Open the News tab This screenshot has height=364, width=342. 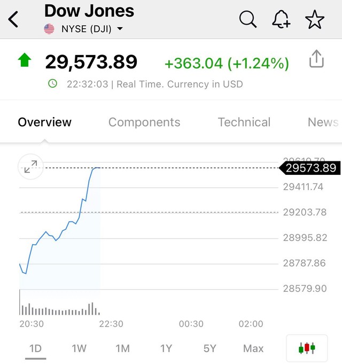pyautogui.click(x=323, y=122)
